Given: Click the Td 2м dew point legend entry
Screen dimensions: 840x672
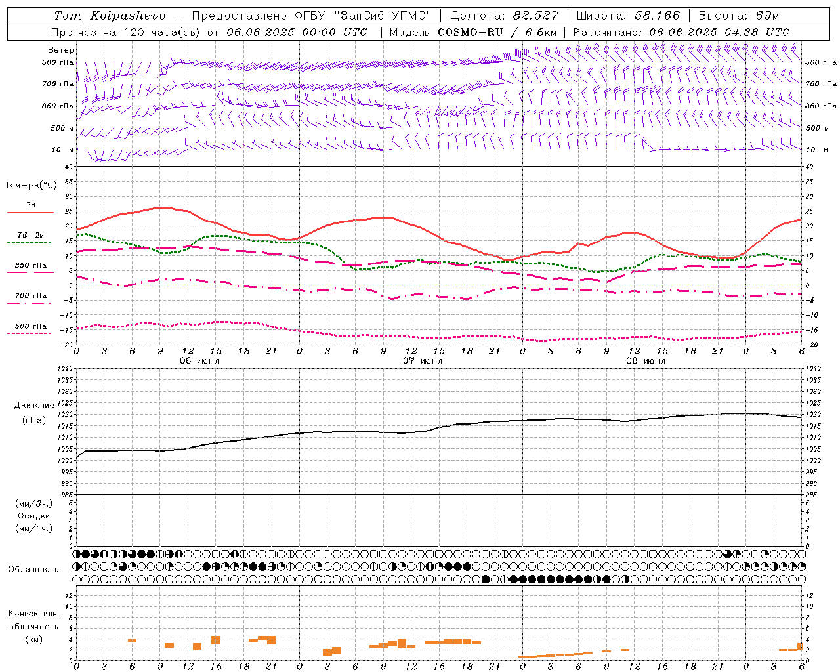Looking at the screenshot, I should (31, 235).
